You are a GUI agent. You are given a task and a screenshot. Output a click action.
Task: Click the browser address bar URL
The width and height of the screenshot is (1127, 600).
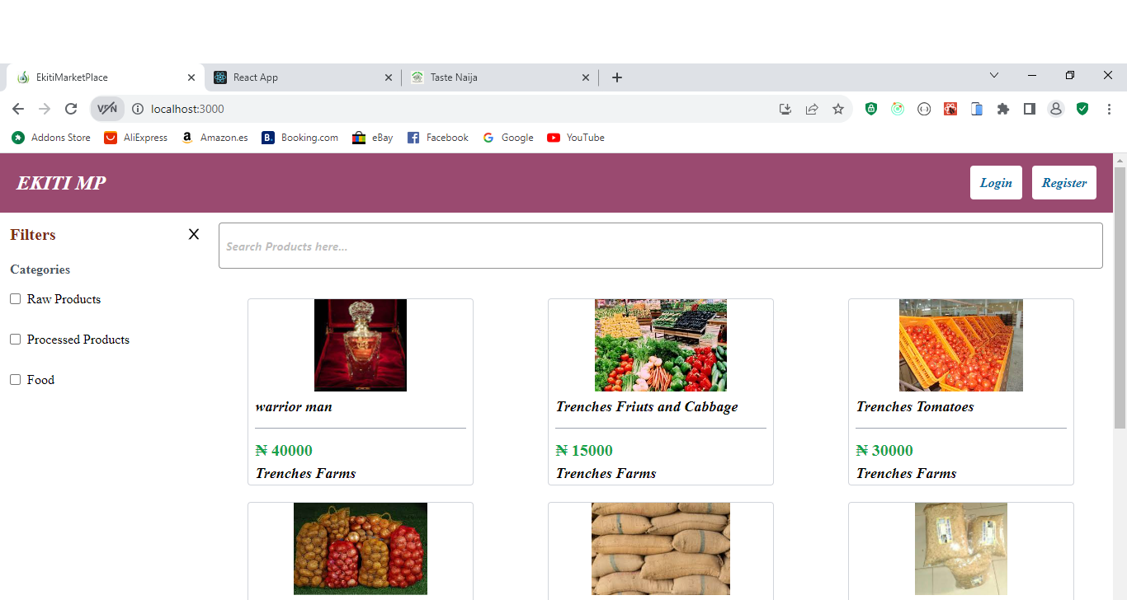[x=187, y=109]
